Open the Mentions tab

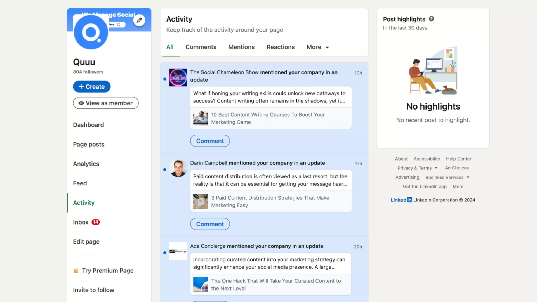point(241,47)
